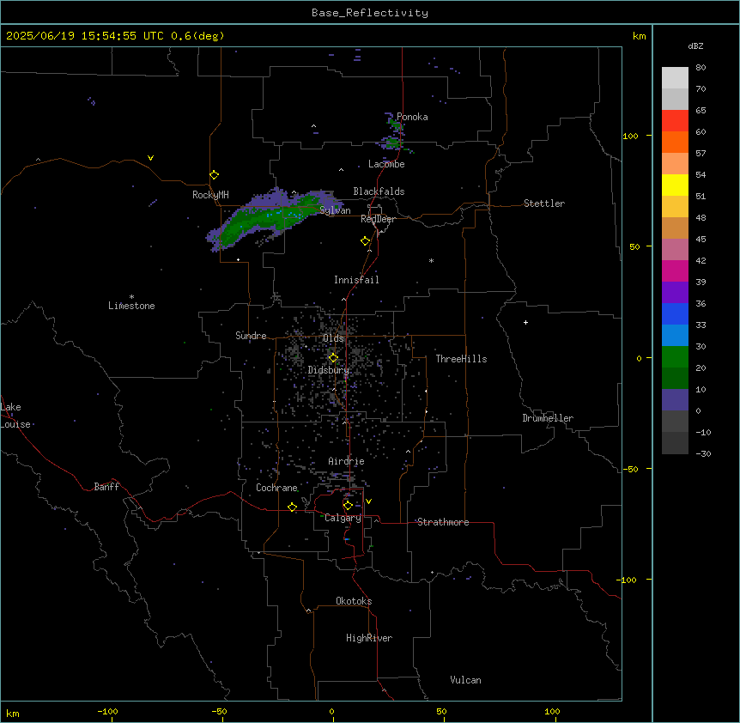Click the Blackfalds label
Image resolution: width=740 pixels, height=723 pixels.
click(379, 191)
